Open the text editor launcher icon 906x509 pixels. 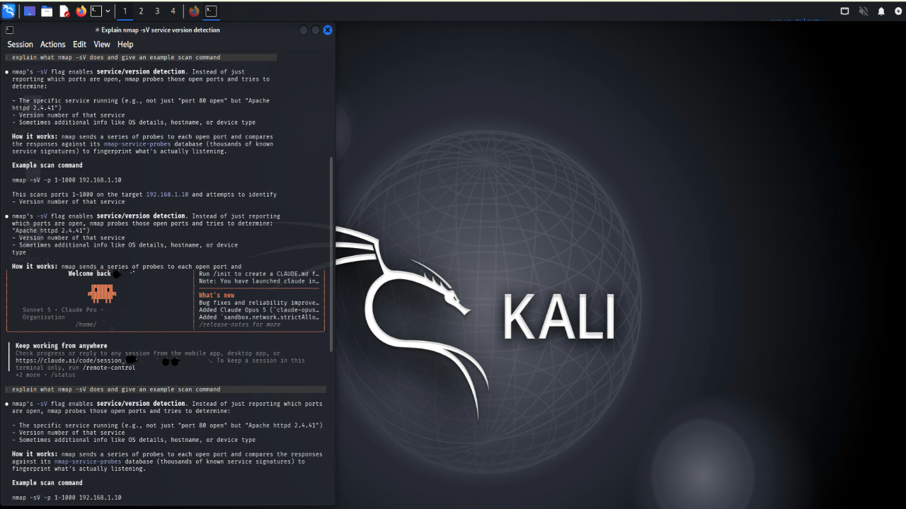tap(64, 11)
